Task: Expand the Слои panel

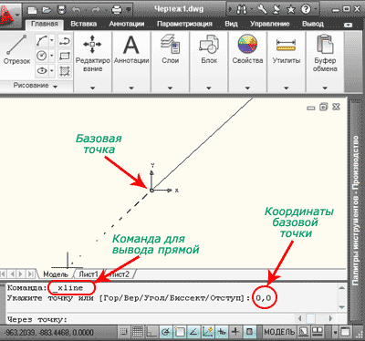Action: click(x=170, y=88)
